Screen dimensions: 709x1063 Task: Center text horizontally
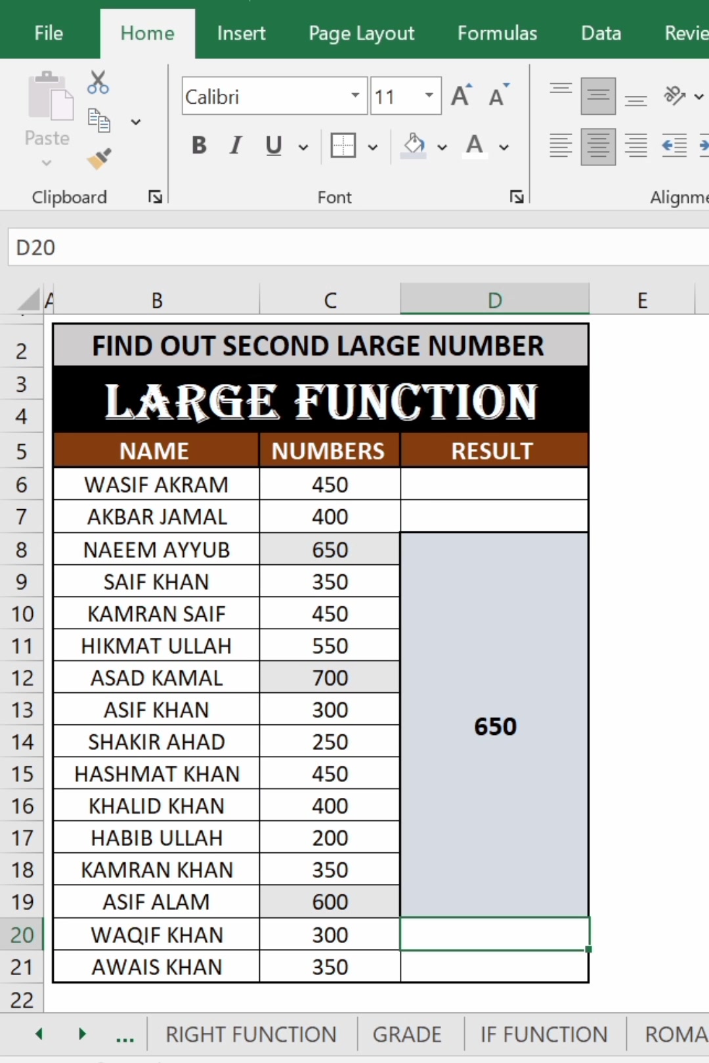pos(598,146)
